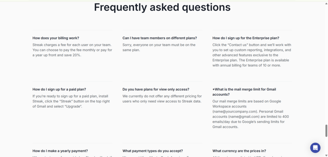Open the Intercom chat launcher icon
The height and width of the screenshot is (157, 328).
(315, 148)
